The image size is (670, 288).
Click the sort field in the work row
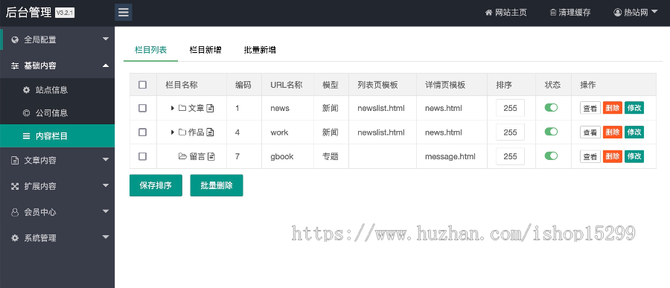(x=510, y=132)
